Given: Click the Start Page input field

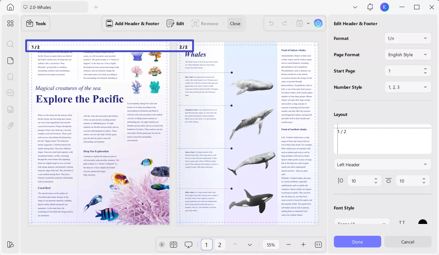Looking at the screenshot, I should [x=408, y=71].
